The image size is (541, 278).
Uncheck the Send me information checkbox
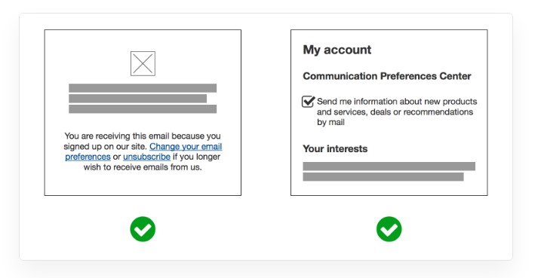pyautogui.click(x=308, y=102)
